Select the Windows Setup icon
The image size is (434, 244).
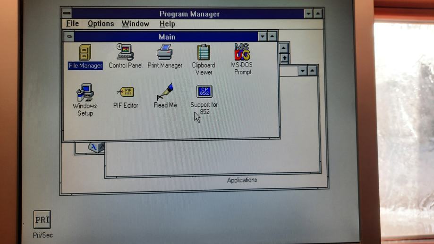point(85,93)
